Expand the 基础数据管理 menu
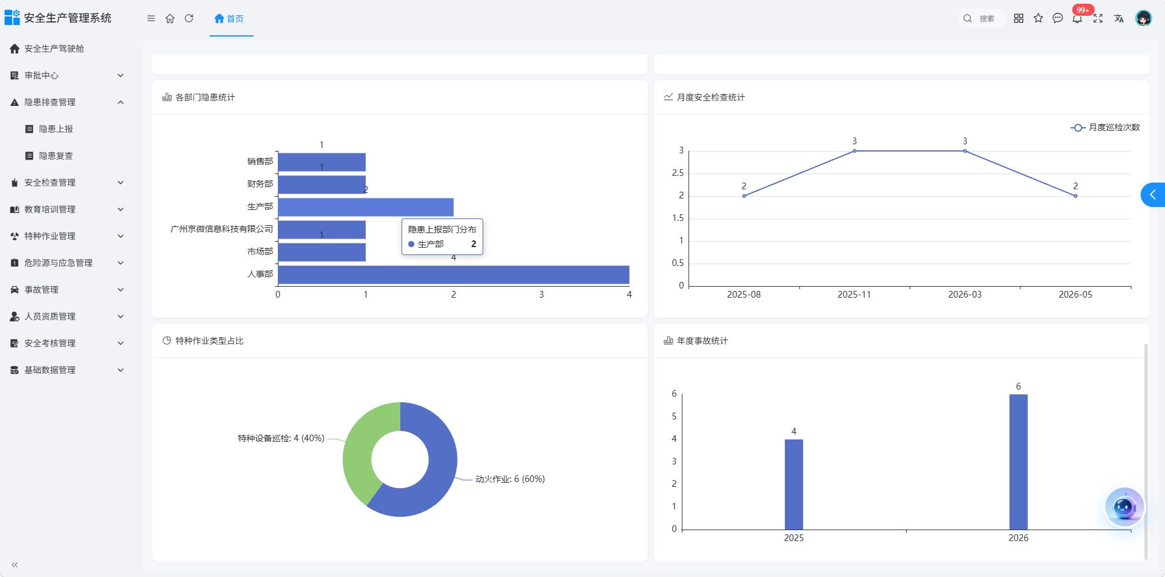Screen dimensions: 1165x577 (x=67, y=370)
